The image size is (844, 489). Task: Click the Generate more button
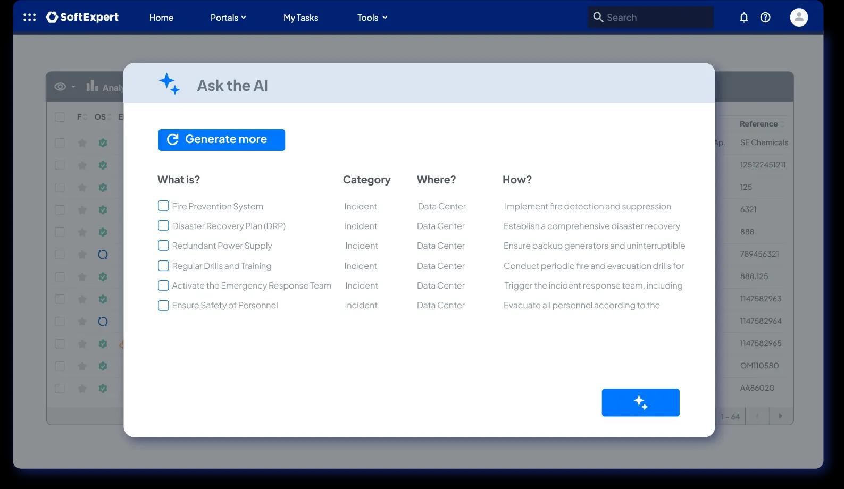pos(221,140)
